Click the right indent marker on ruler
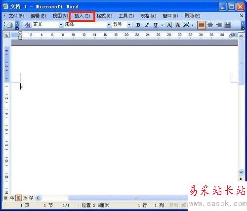Screen dimensions: 247x211 230,36
